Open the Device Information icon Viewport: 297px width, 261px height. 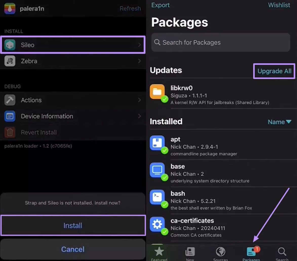10,116
